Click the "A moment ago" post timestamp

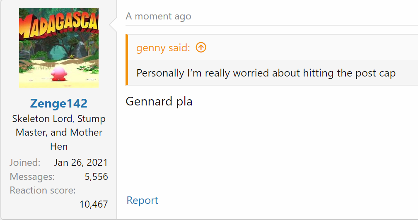coord(158,17)
